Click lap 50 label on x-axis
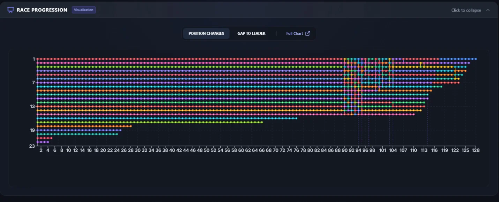 207,150
